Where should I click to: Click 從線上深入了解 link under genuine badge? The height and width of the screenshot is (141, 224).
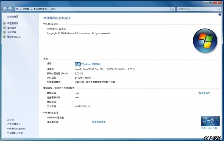(x=210, y=128)
